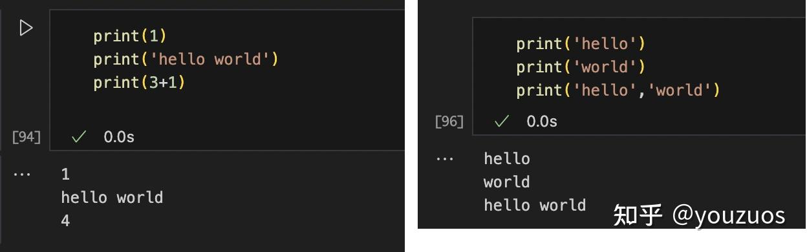Click the execution count label [94]

pos(27,137)
